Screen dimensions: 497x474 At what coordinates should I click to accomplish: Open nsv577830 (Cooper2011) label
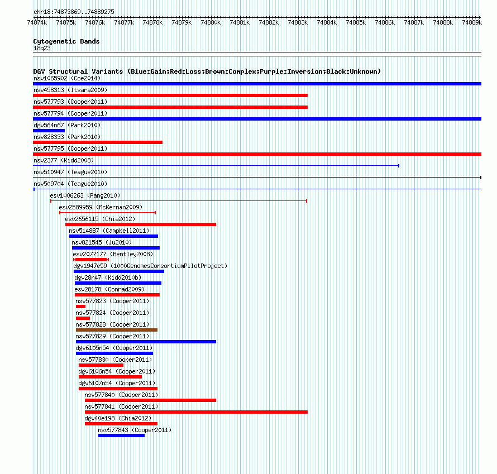115,360
